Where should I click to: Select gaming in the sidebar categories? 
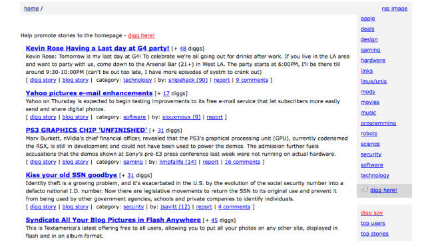point(371,50)
